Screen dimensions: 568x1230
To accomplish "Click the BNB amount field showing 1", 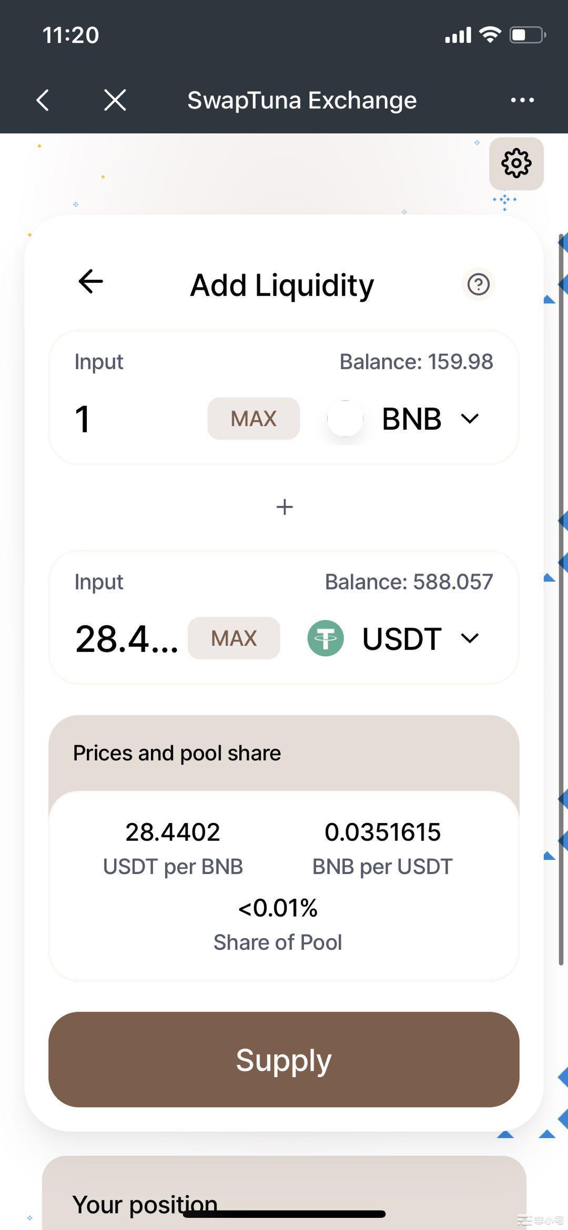I will tap(83, 419).
